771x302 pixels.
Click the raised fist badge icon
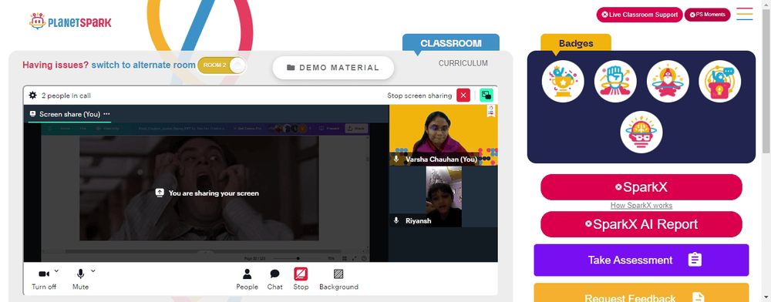615,82
